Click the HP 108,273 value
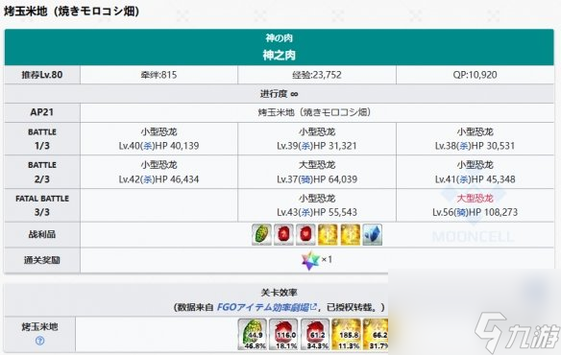561x355 pixels. tap(493, 212)
